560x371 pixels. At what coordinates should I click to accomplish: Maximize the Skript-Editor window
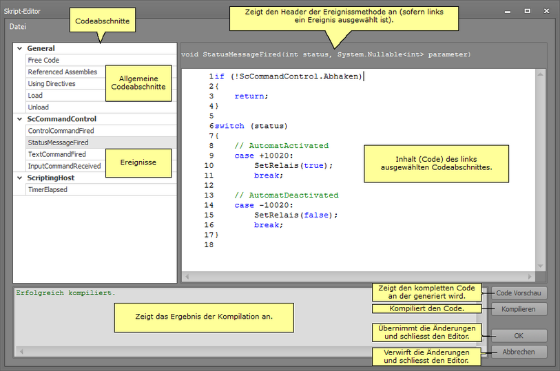[x=527, y=11]
